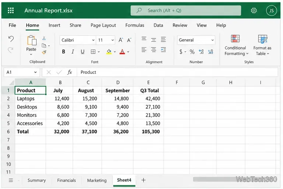Decrease font size
Screen dimensions: 283x189
pos(129,40)
